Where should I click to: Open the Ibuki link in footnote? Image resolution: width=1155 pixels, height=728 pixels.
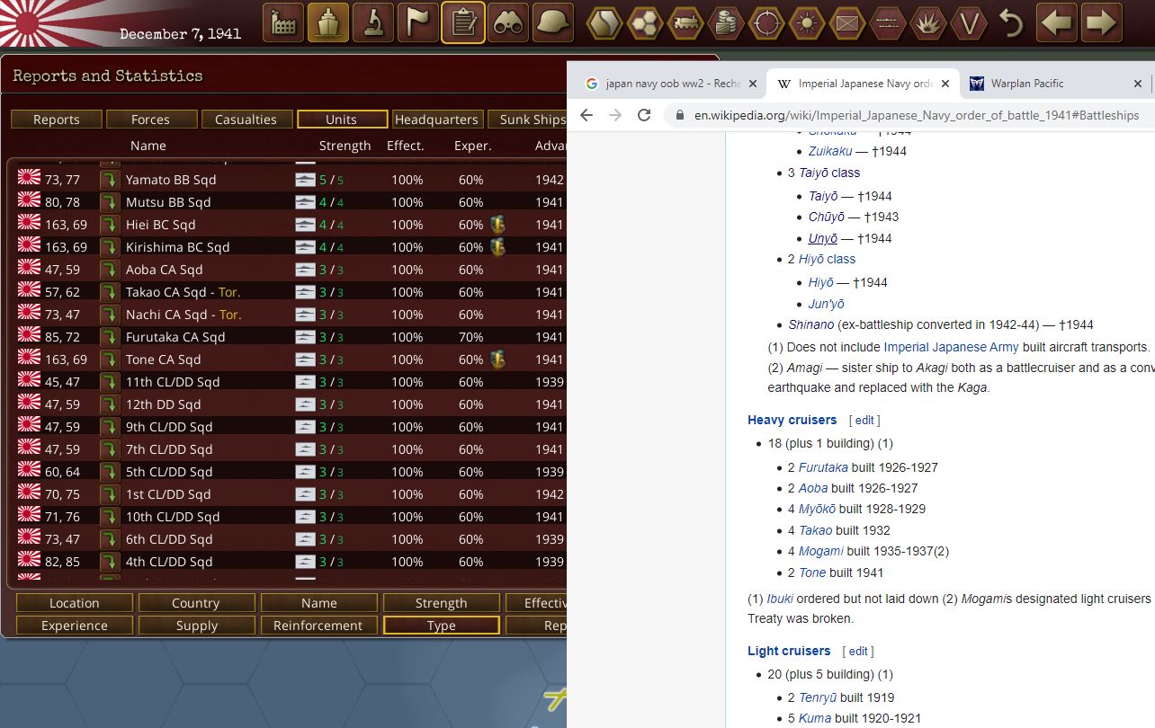pyautogui.click(x=781, y=599)
